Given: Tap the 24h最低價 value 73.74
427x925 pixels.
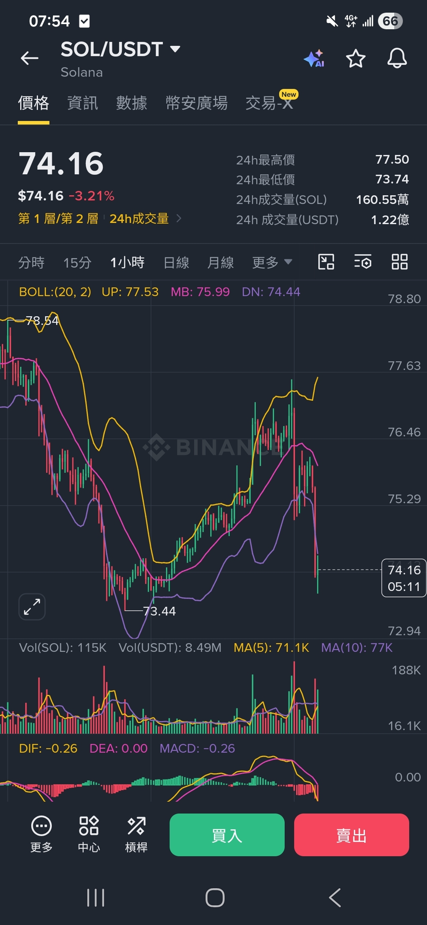Looking at the screenshot, I should click(392, 179).
